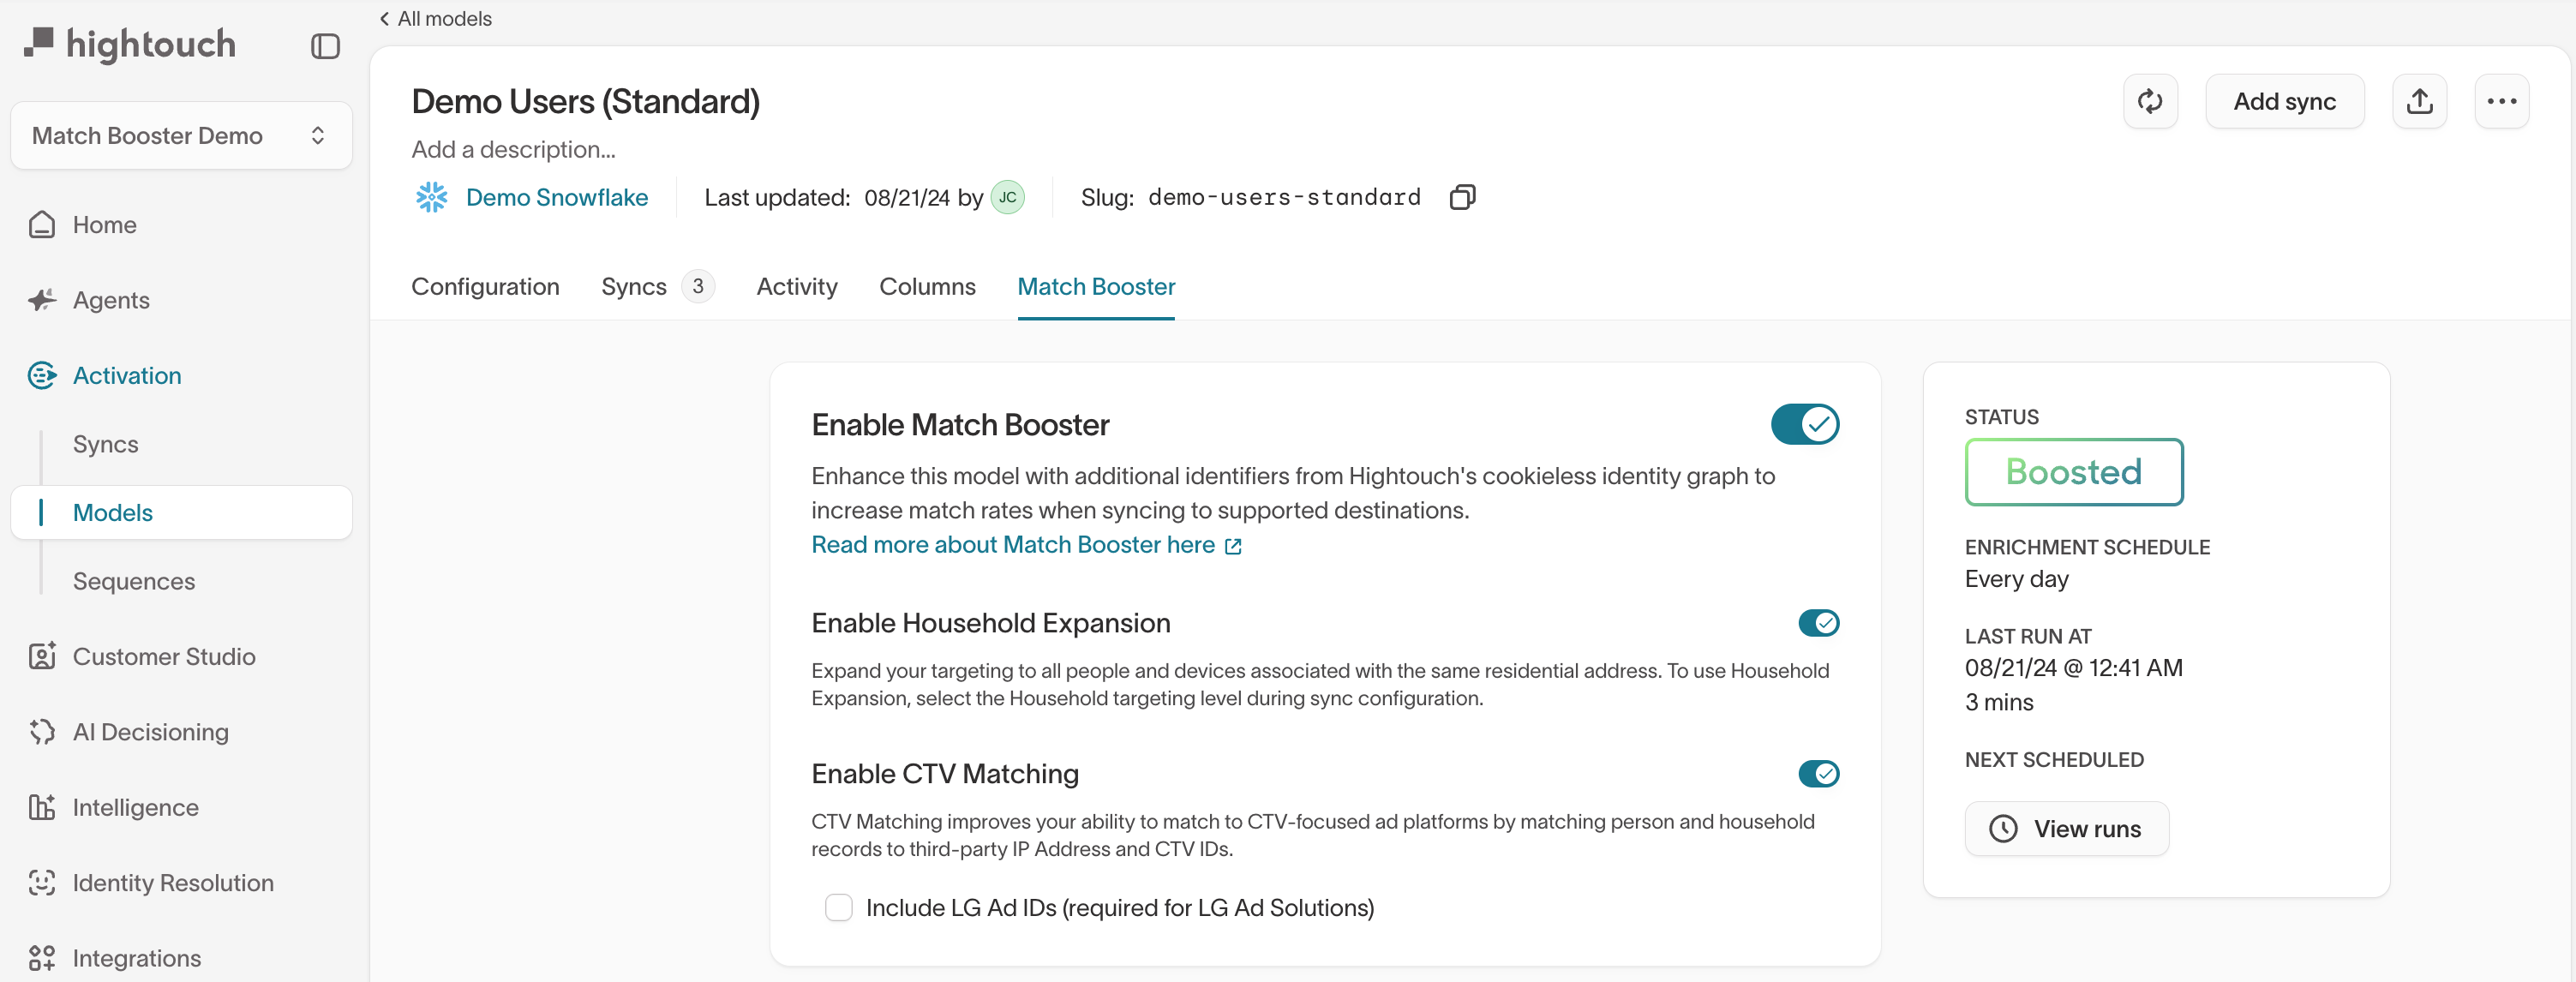
Task: Click the AI Decisioning icon
Action: [x=42, y=732]
